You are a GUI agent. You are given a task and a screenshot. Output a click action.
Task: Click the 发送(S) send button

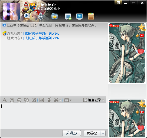click(92, 133)
